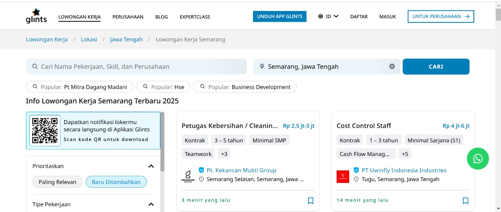Image resolution: width=501 pixels, height=212 pixels.
Task: Collapse the Tipe Pekerjaan section
Action: pyautogui.click(x=151, y=204)
